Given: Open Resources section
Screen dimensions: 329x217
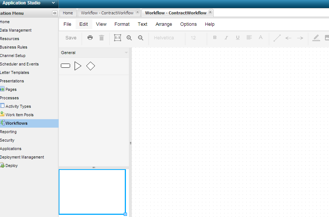Looking at the screenshot, I should point(10,39).
